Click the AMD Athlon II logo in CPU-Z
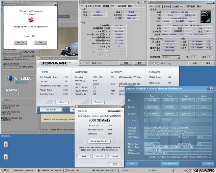This screenshot has width=216, height=173. [206, 17]
